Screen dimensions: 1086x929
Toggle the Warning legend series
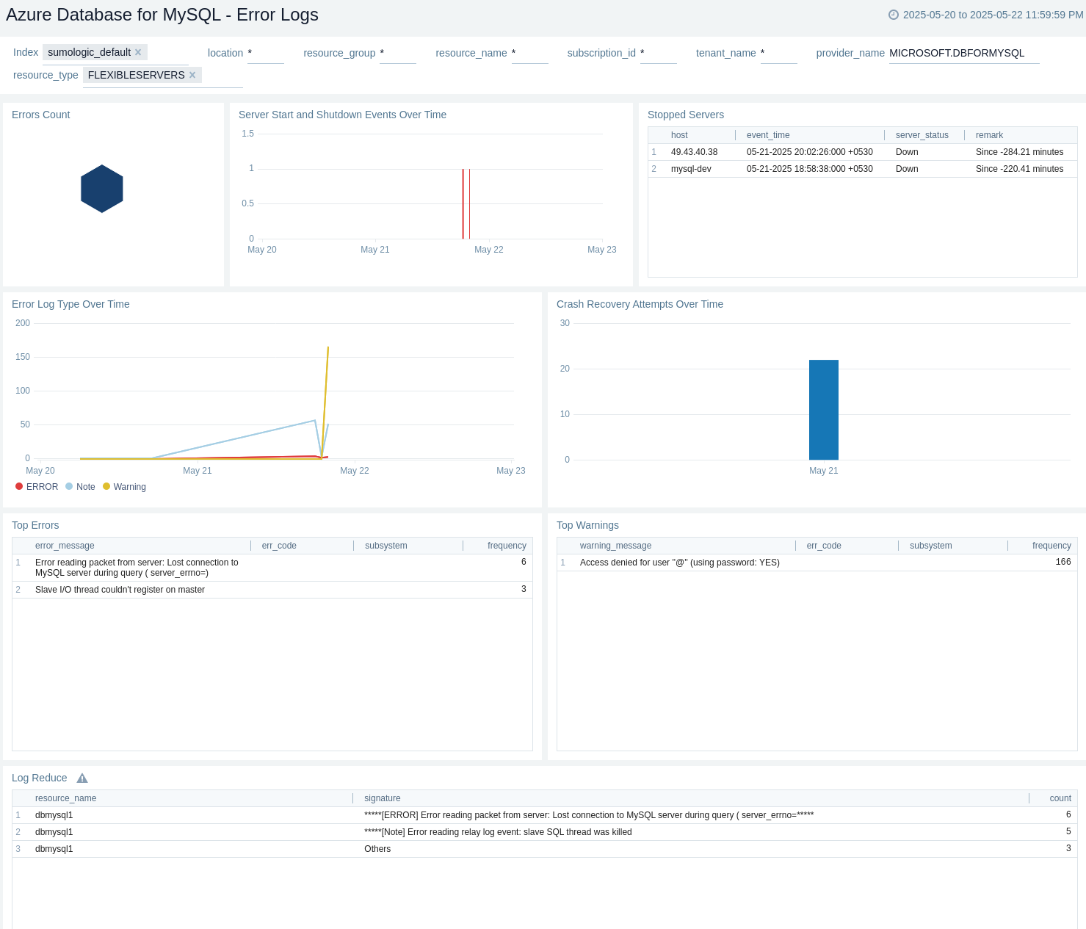(124, 487)
